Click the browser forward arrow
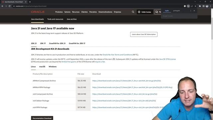213x120 pixels. (x=6, y=6)
